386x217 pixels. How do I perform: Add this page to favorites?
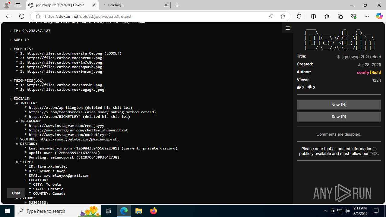pyautogui.click(x=283, y=16)
